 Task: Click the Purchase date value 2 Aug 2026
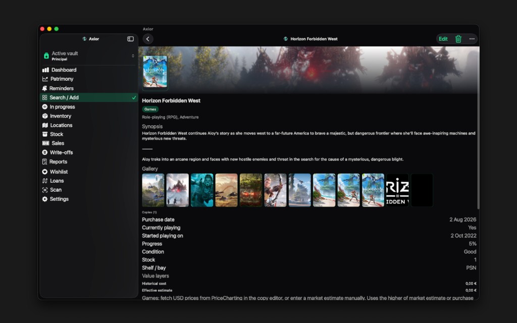point(462,220)
